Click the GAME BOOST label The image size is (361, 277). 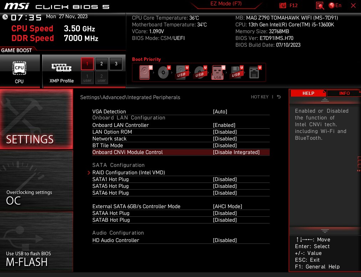point(16,50)
